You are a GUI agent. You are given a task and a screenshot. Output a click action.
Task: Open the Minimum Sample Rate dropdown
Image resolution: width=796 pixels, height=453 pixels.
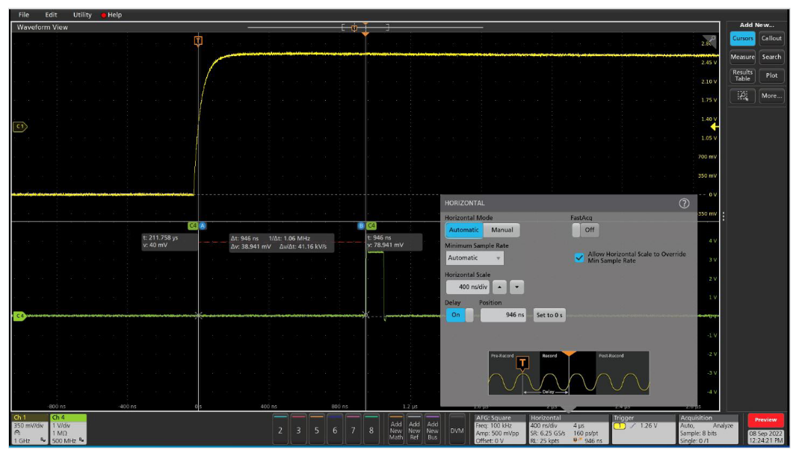474,258
